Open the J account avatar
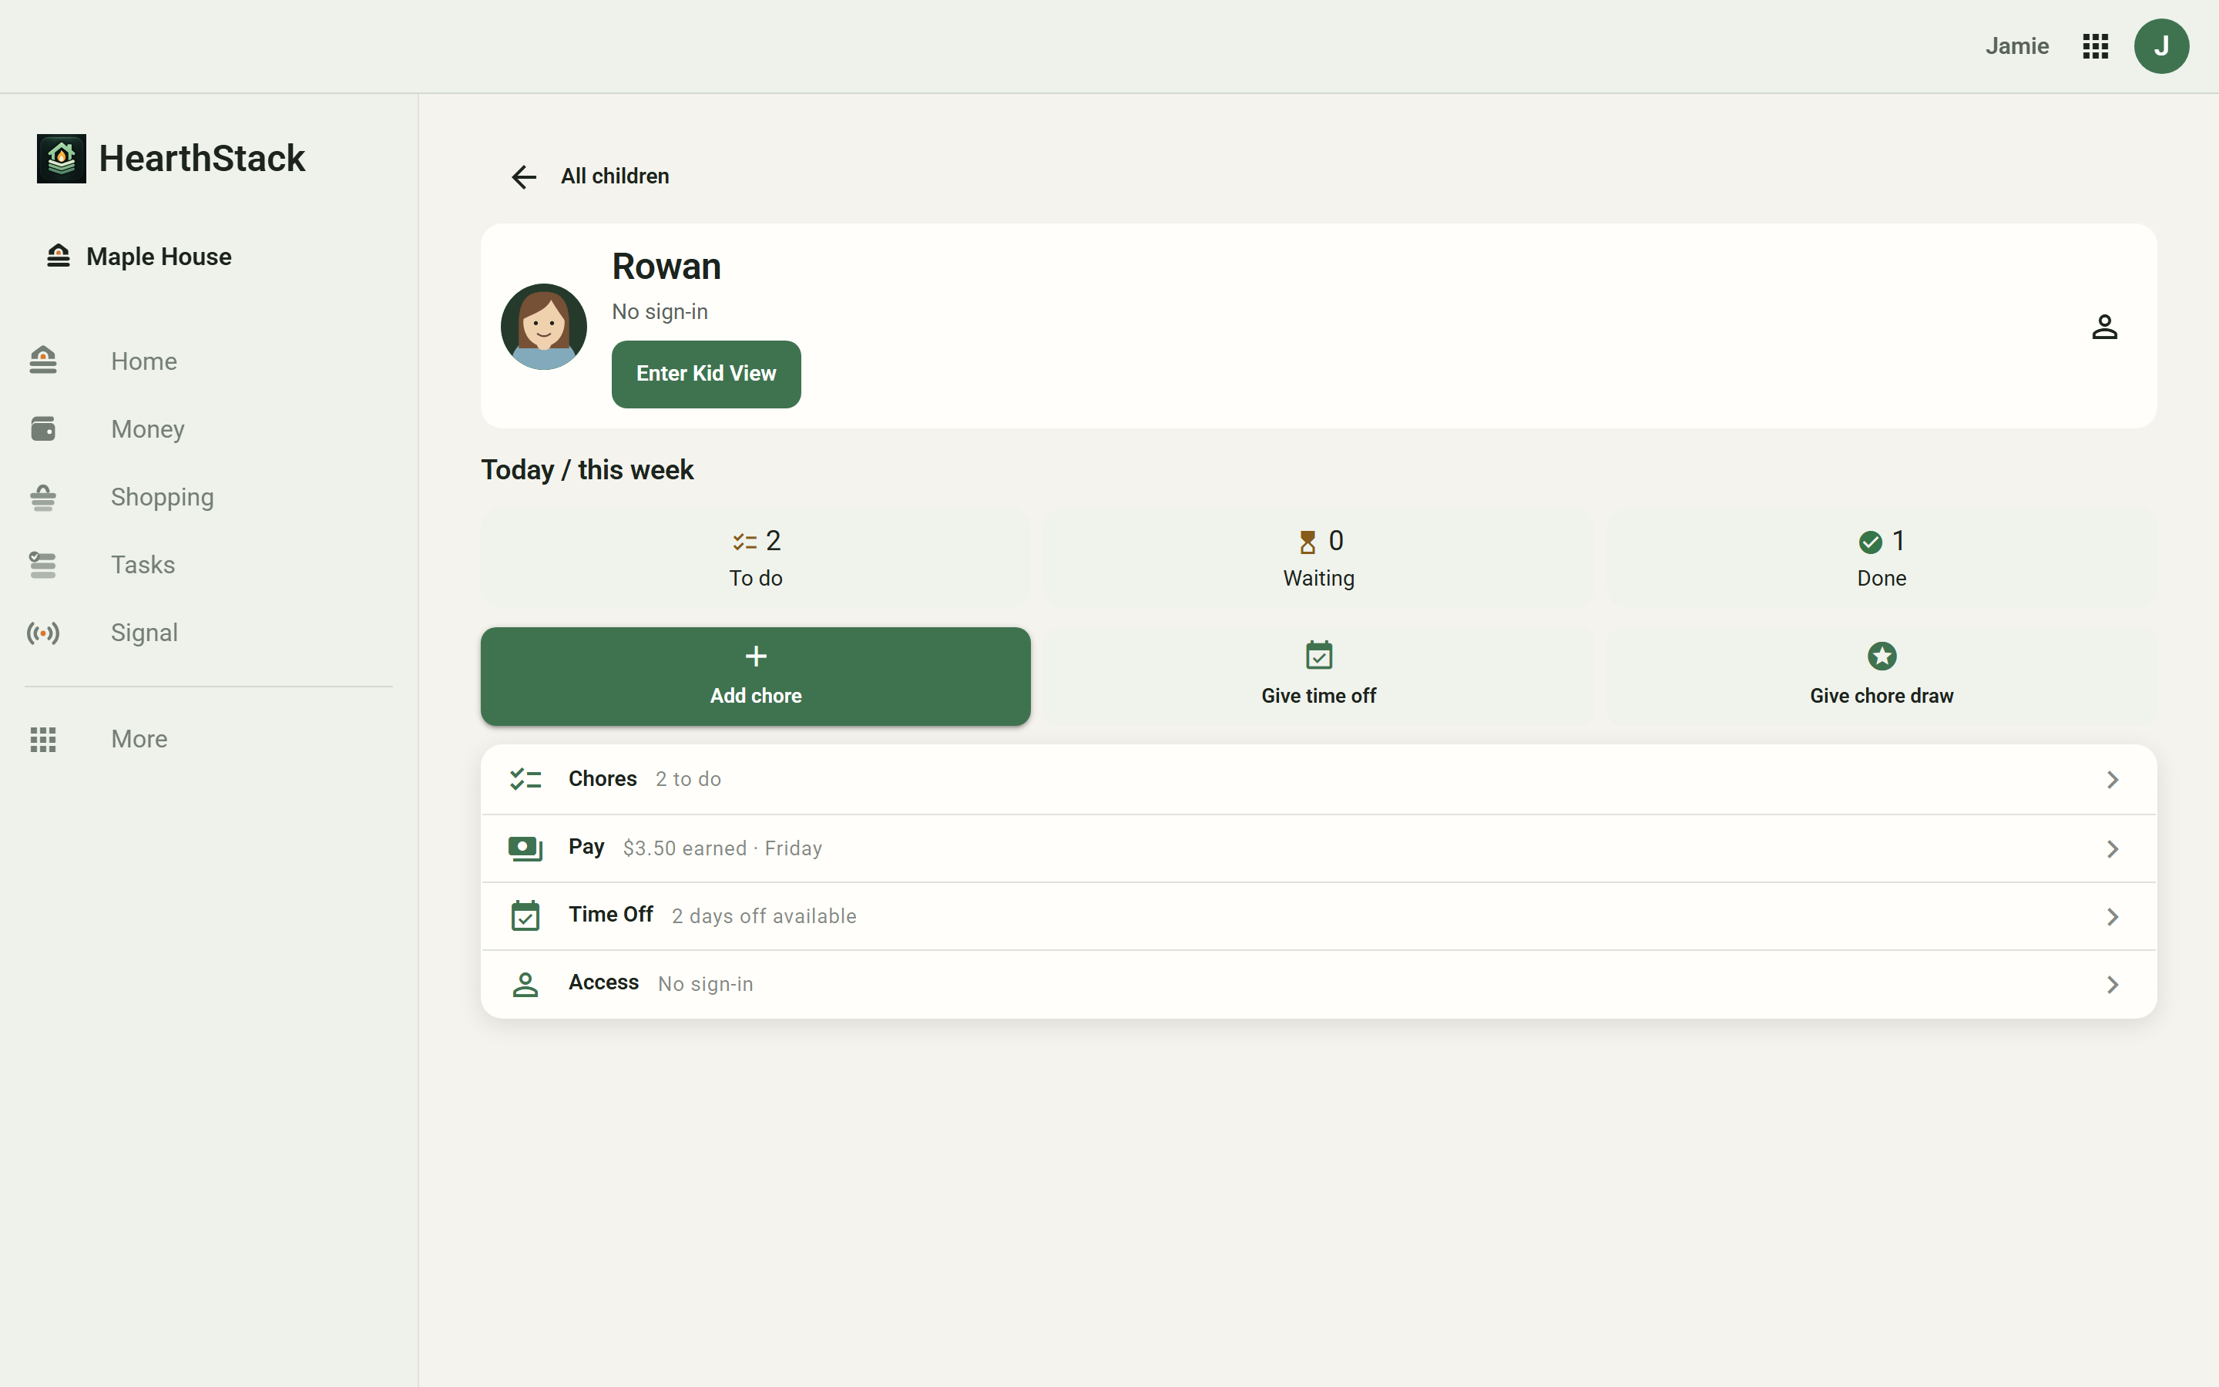This screenshot has height=1387, width=2219. [x=2161, y=46]
